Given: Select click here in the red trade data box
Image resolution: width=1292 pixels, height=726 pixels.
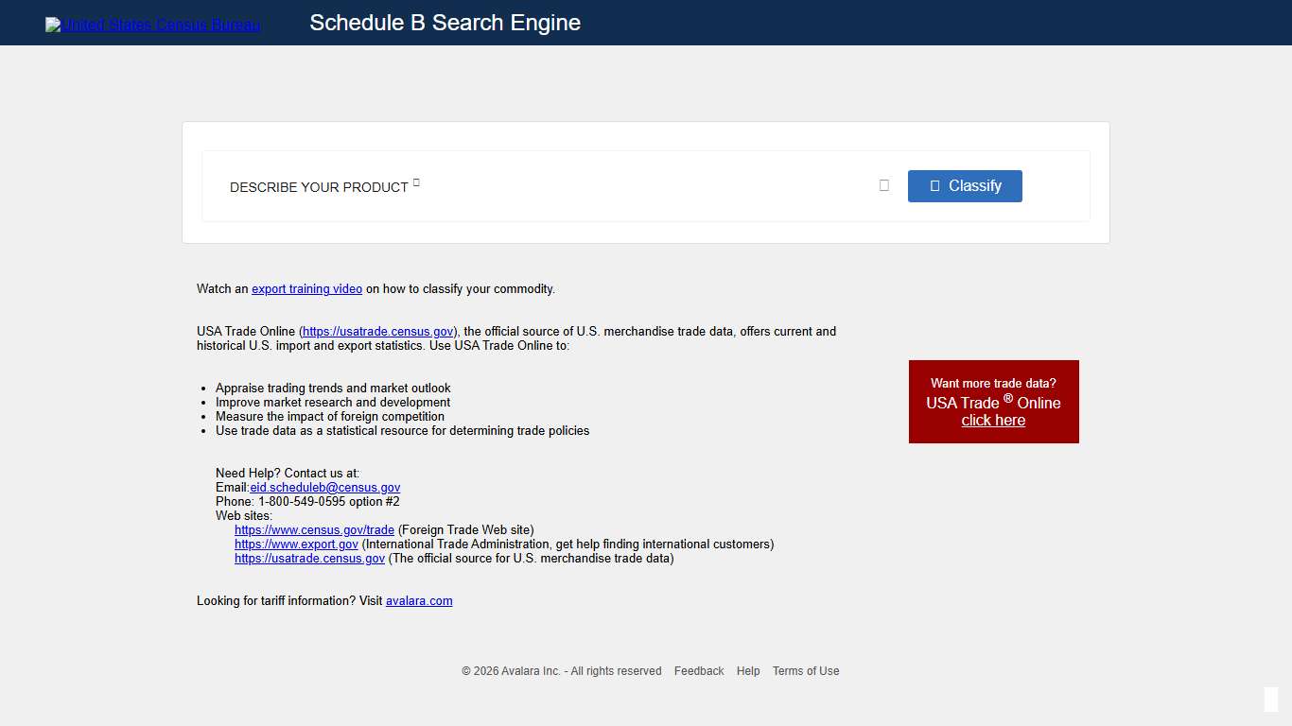Looking at the screenshot, I should tap(993, 420).
